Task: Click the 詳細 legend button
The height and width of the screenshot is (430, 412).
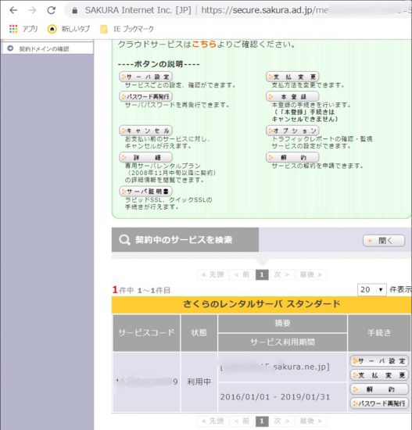Action: tap(146, 157)
